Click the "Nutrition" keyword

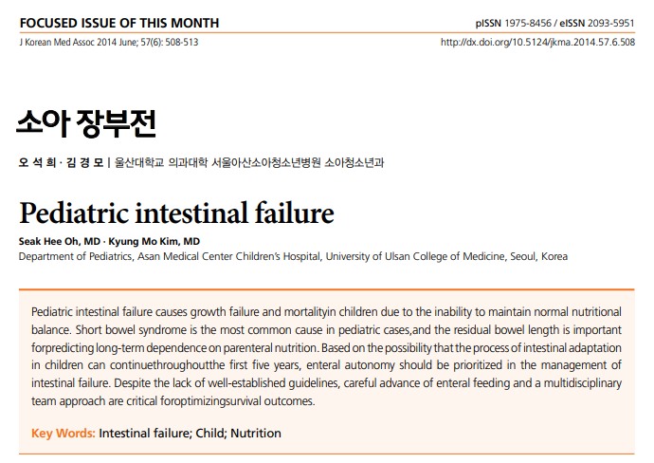pyautogui.click(x=256, y=434)
